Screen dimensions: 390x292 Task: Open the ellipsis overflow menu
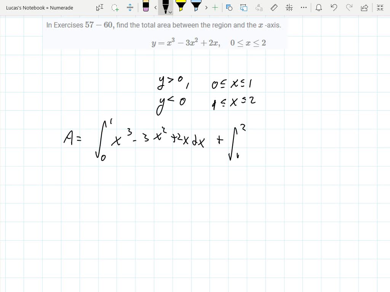coord(303,7)
